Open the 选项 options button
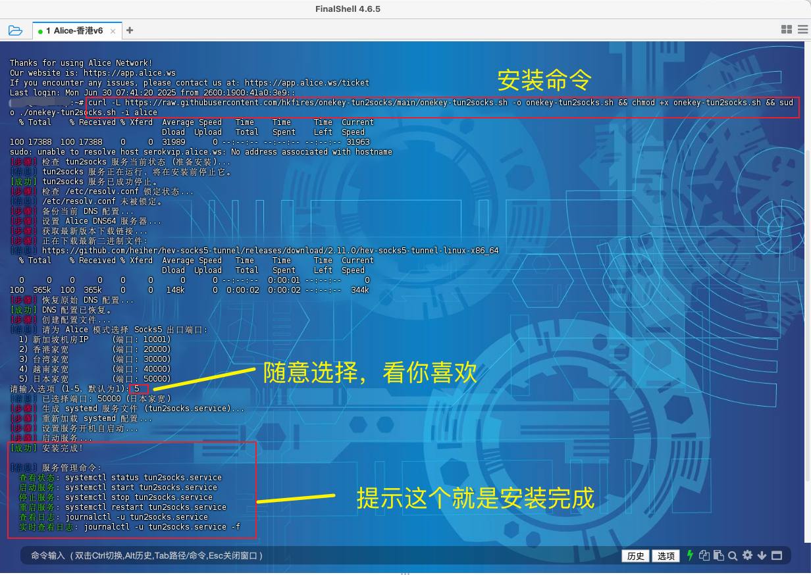 666,556
